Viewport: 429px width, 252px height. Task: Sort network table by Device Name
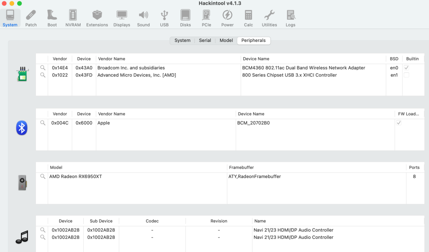coord(313,59)
